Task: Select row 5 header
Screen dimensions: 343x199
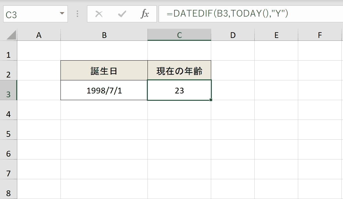Action: pos(8,130)
